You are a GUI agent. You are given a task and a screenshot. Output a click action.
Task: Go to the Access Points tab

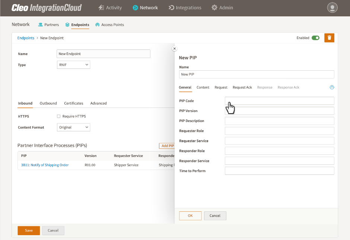pyautogui.click(x=109, y=25)
